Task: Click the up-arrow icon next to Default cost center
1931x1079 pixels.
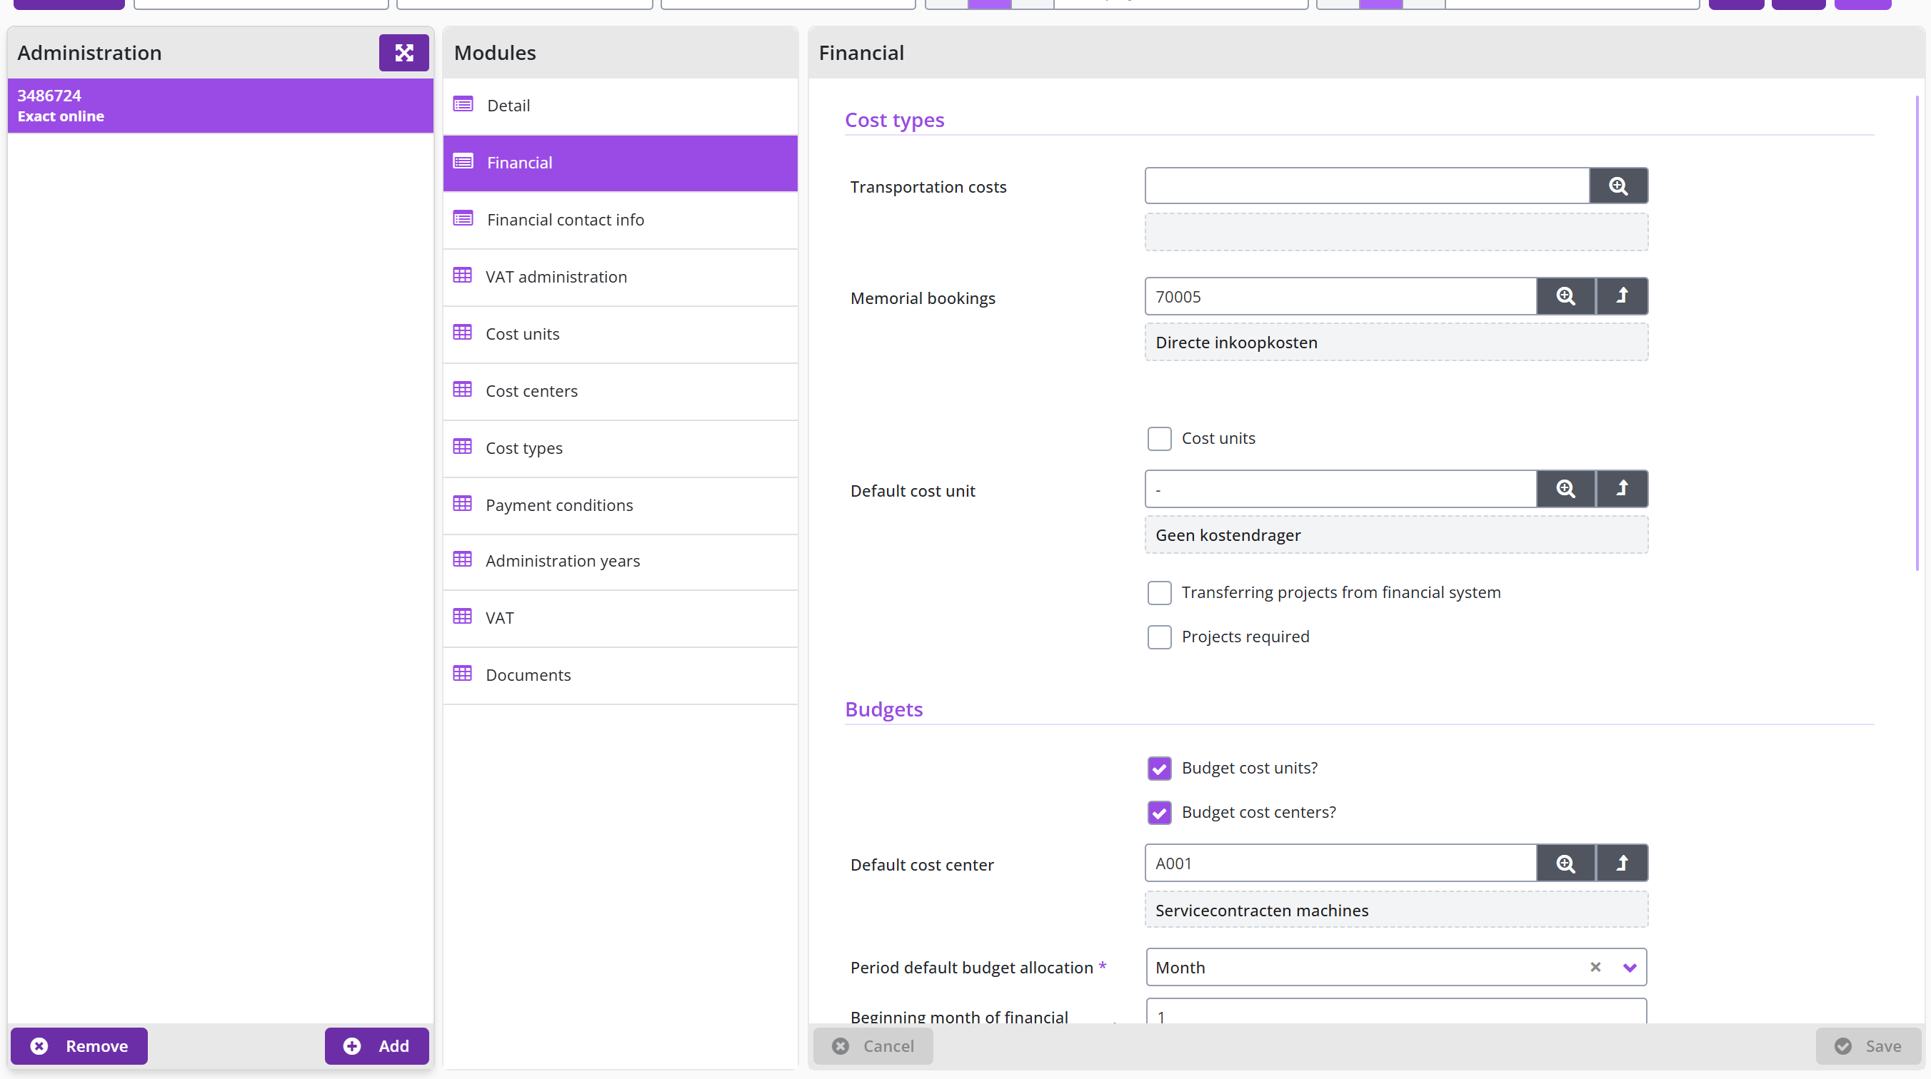Action: (x=1621, y=863)
